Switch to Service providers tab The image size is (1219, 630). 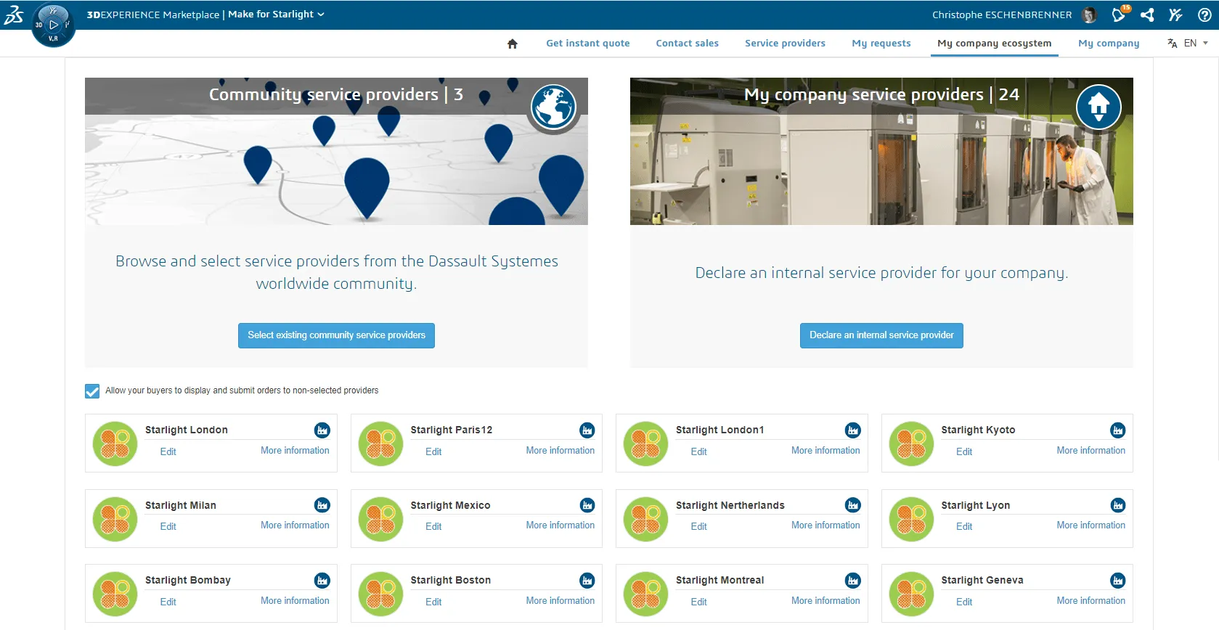coord(785,44)
